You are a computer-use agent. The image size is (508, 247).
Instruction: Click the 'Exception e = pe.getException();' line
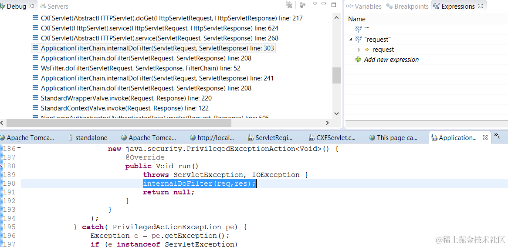(x=160, y=236)
